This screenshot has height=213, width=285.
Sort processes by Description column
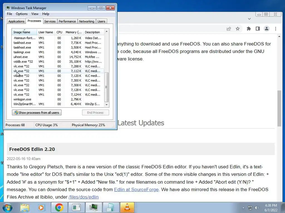pyautogui.click(x=94, y=32)
